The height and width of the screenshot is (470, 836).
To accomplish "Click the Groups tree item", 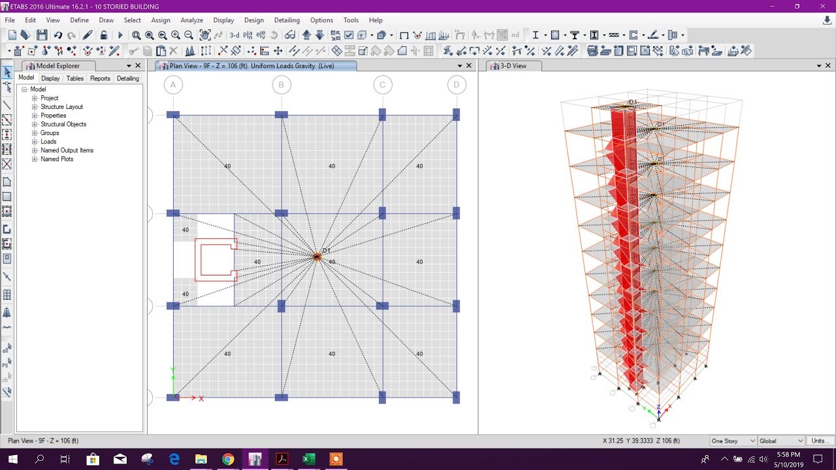I will click(x=50, y=133).
